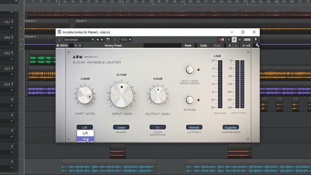Click the -23.3 track volume value
The image size is (311, 175).
(x=7, y=53)
